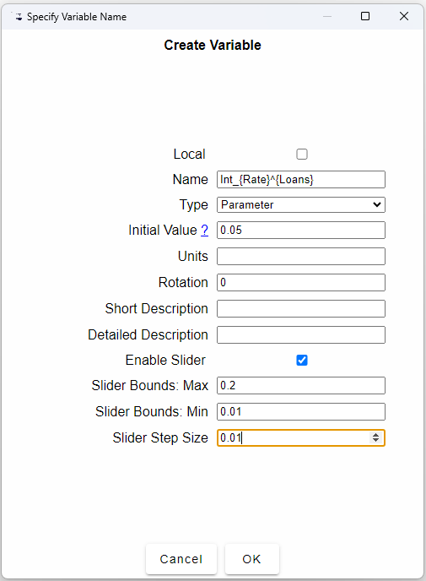Click the Slider Bounds: Max field
Screen dimensions: 426x581
coord(301,385)
